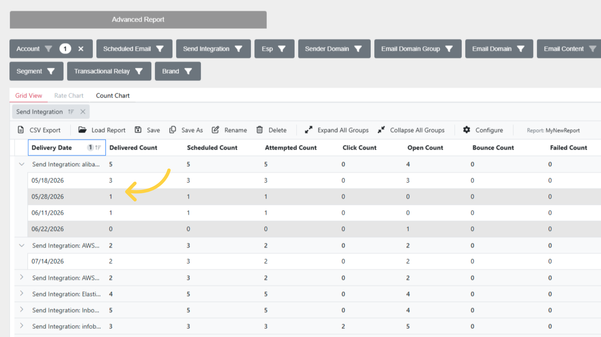The image size is (601, 337).
Task: Expand the collapsed Send Integration AWS... group
Action: [x=22, y=277]
